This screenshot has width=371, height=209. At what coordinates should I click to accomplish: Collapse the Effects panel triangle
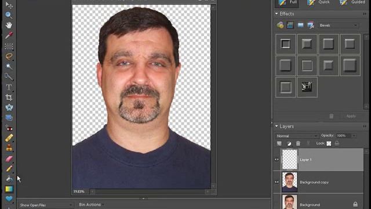[x=277, y=14]
